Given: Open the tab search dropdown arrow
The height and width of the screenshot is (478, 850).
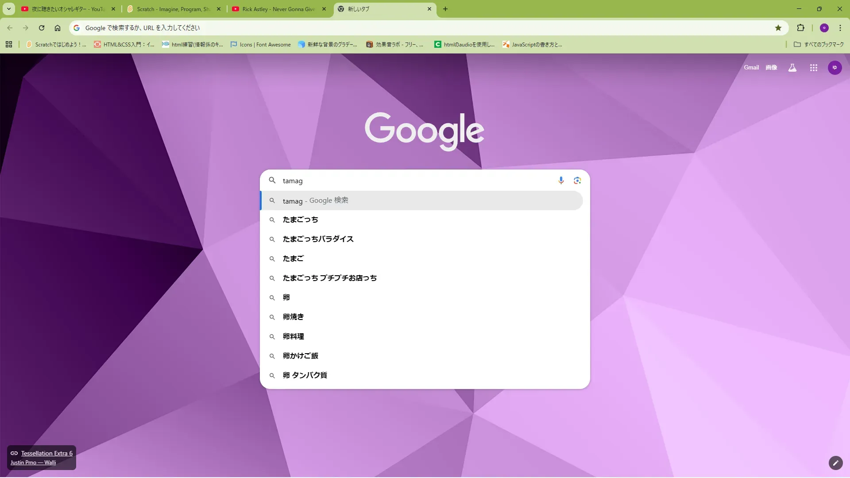Looking at the screenshot, I should (8, 9).
